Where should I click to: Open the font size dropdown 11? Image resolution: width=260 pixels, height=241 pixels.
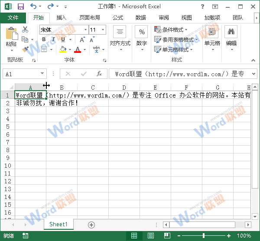point(103,29)
